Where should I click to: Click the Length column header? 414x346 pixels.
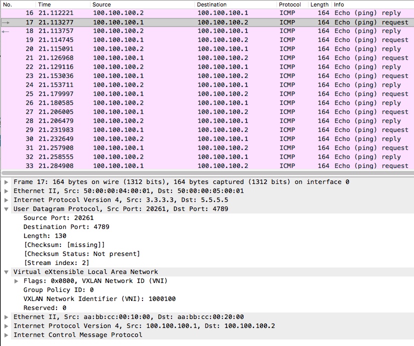(319, 4)
